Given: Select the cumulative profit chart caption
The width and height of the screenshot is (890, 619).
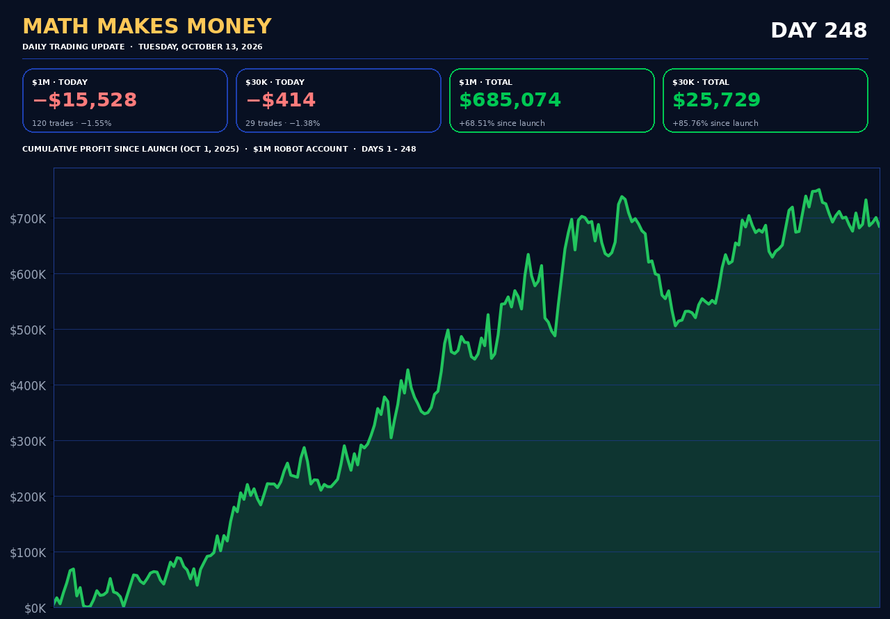Looking at the screenshot, I should [219, 150].
